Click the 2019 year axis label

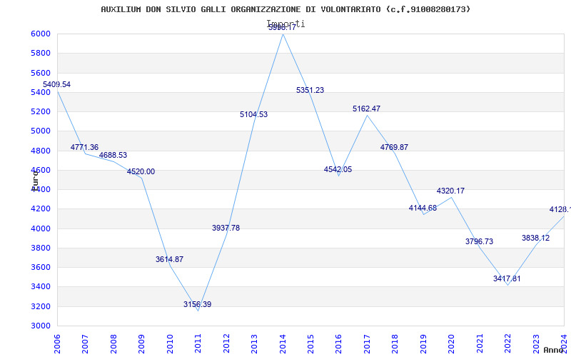coord(423,344)
